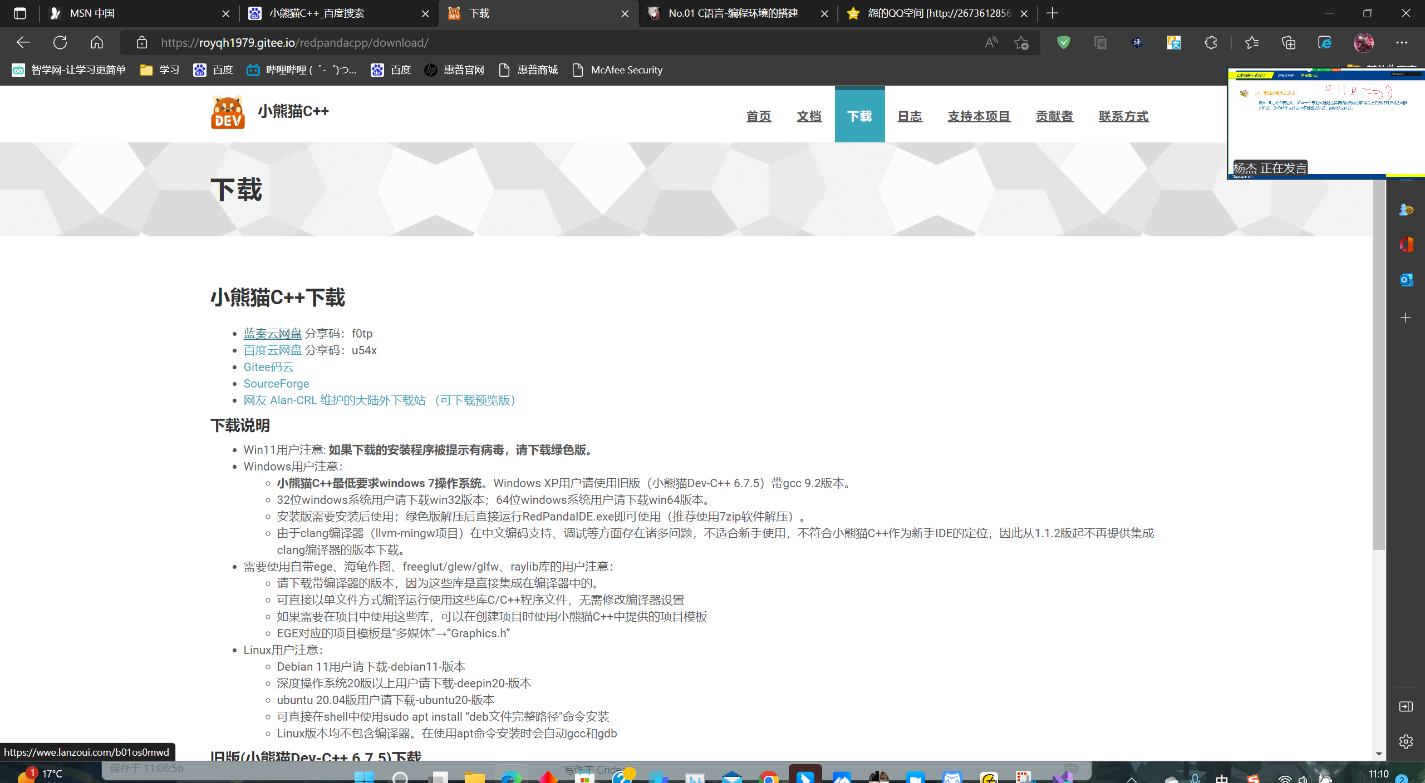1425x783 pixels.
Task: Open the Gitee码云 link
Action: tap(268, 367)
